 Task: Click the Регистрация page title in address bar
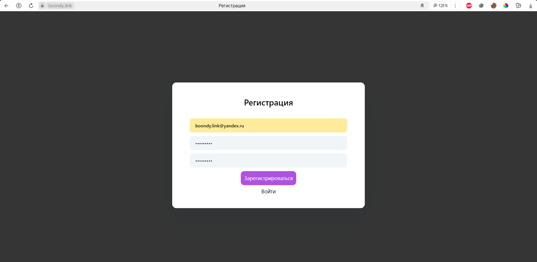pos(232,6)
